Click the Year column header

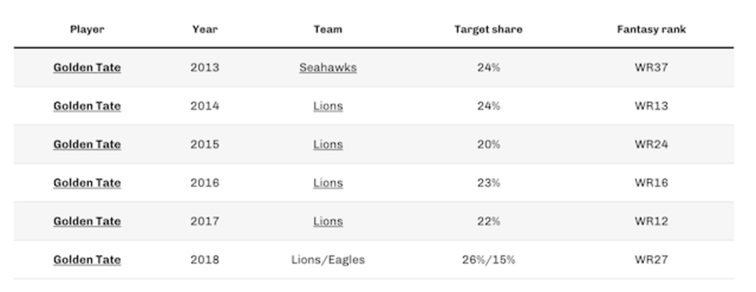point(205,30)
